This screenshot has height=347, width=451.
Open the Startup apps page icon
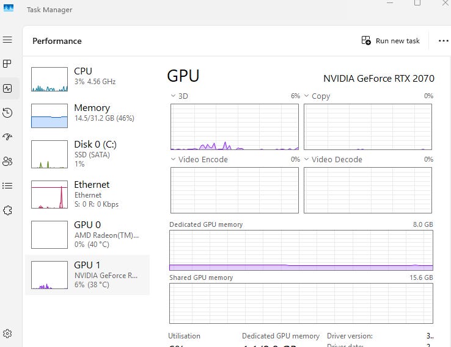tap(7, 137)
